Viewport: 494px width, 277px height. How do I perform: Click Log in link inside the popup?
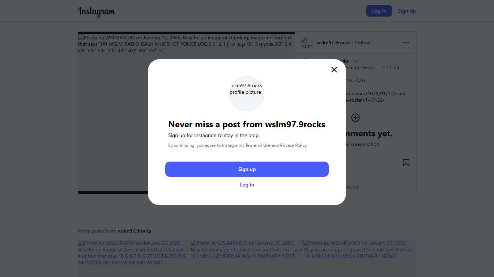(247, 185)
